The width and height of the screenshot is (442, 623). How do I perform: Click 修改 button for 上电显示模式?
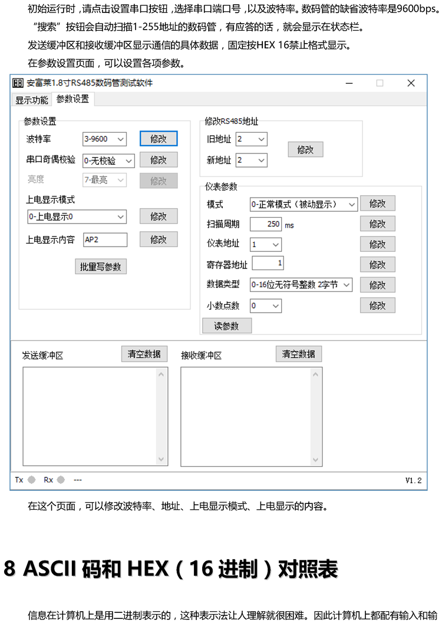pyautogui.click(x=159, y=216)
